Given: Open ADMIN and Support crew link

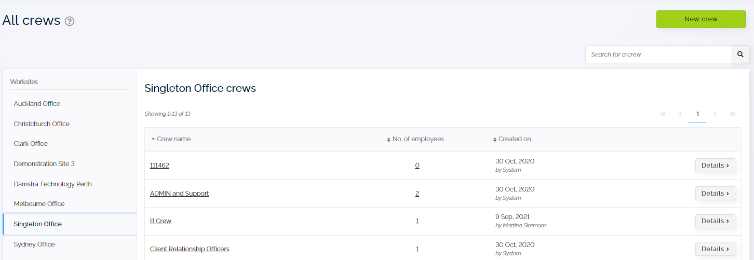Looking at the screenshot, I should (179, 194).
